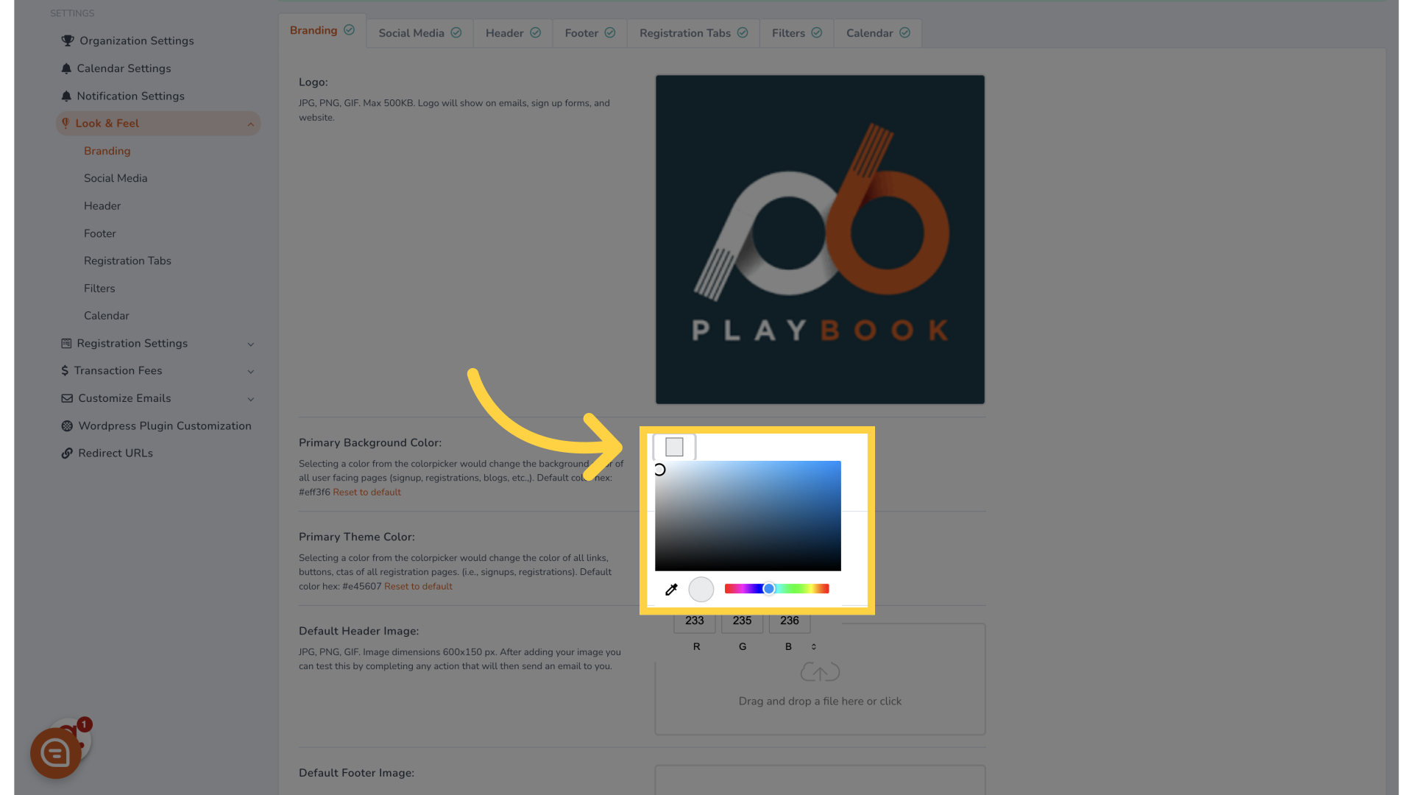The height and width of the screenshot is (795, 1413).
Task: Open Social Media in the sidebar
Action: 116,178
